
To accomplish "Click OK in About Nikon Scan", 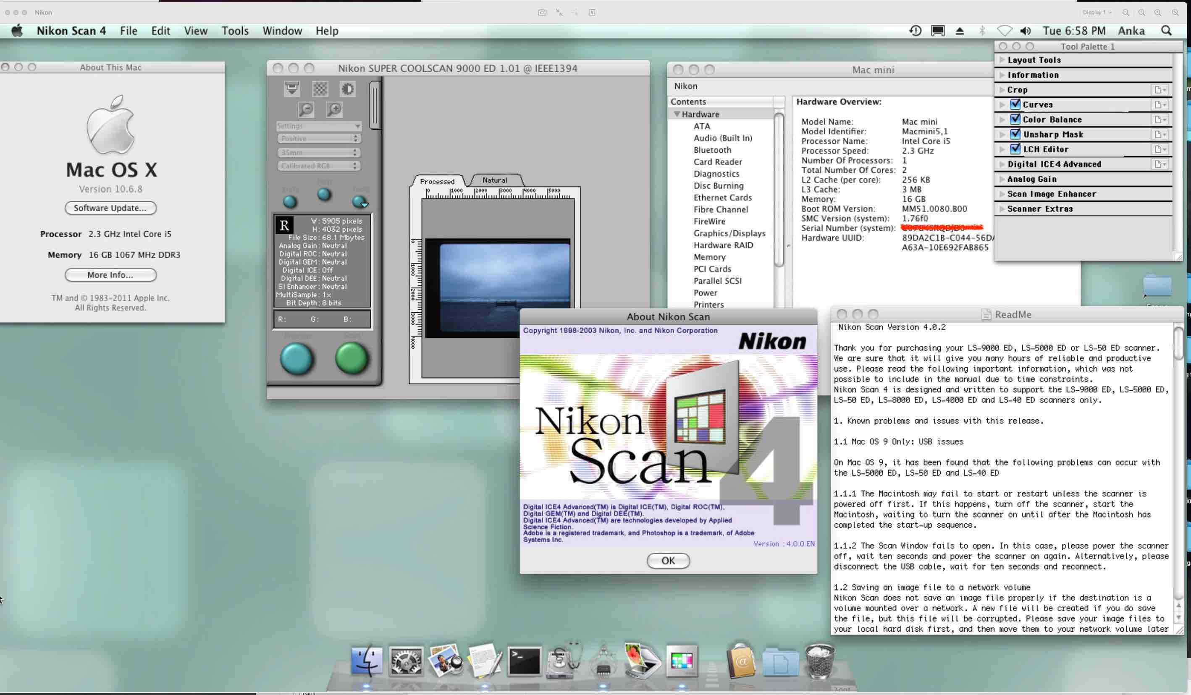I will (668, 561).
